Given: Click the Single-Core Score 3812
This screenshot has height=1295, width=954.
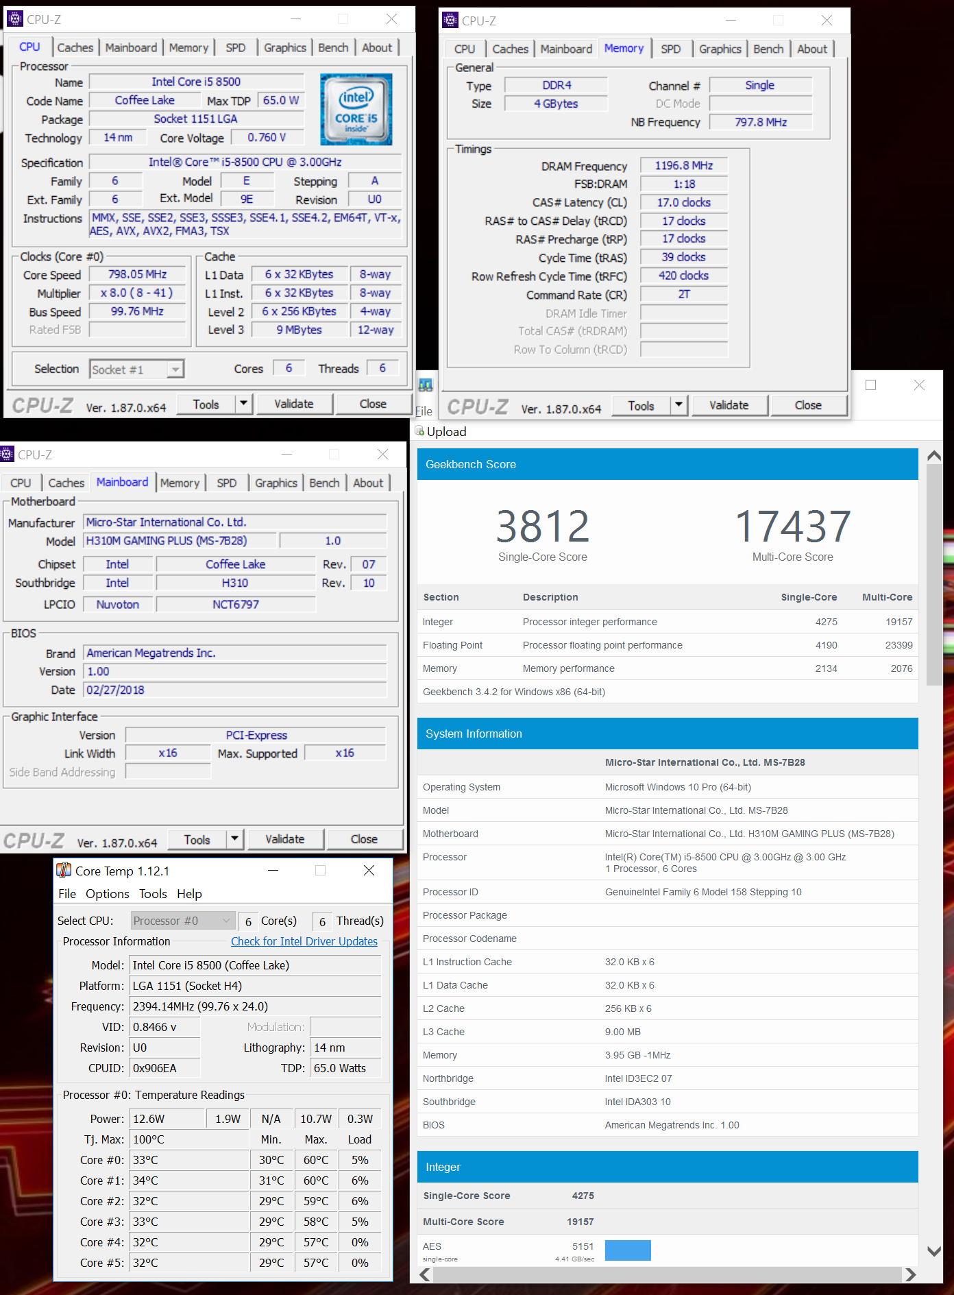Looking at the screenshot, I should 542,527.
